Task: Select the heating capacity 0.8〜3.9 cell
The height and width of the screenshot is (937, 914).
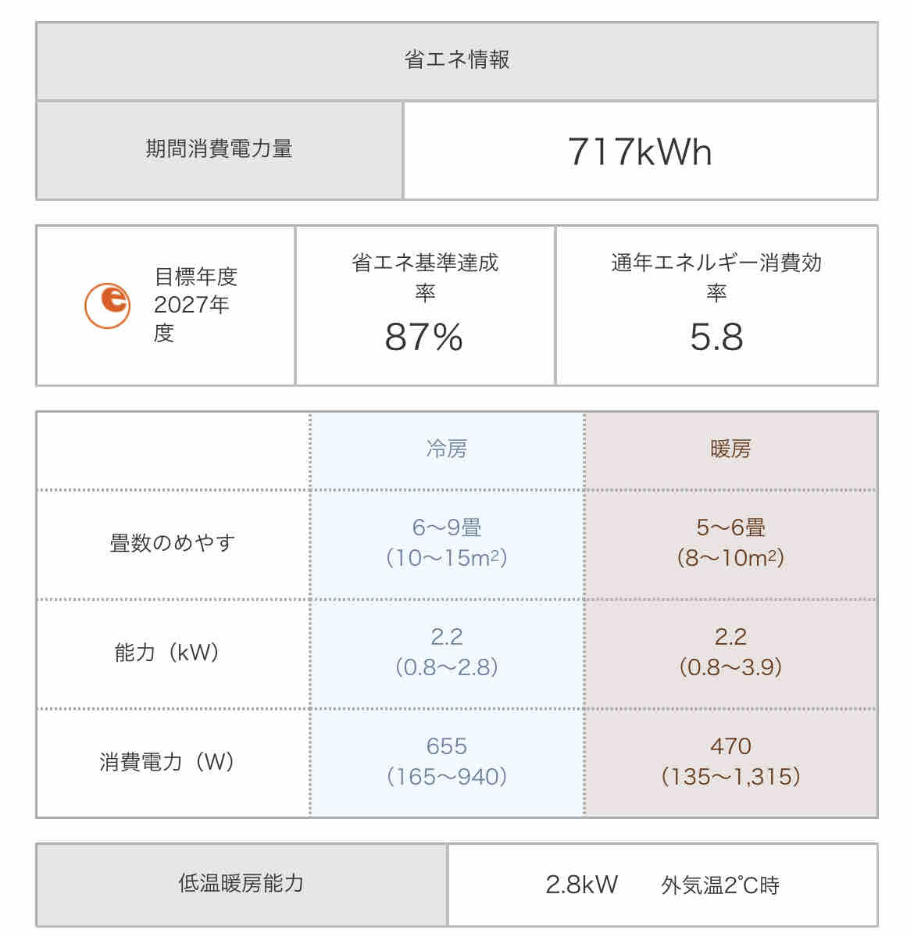Action: (730, 653)
